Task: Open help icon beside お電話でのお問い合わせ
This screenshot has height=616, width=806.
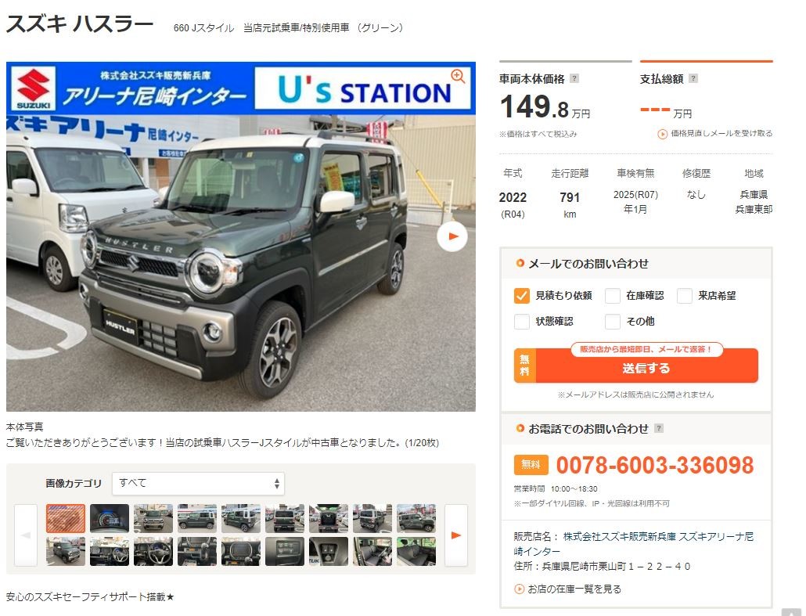Action: pyautogui.click(x=658, y=428)
